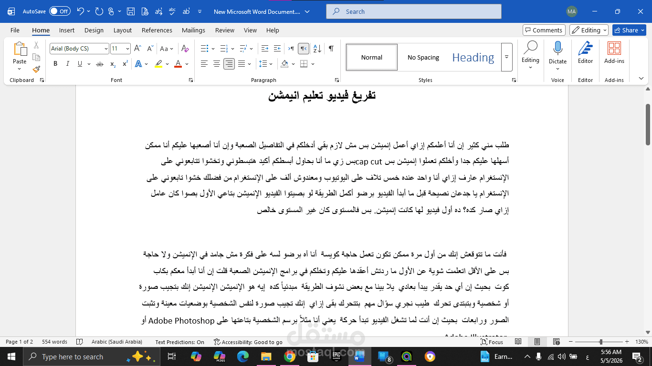Image resolution: width=652 pixels, height=366 pixels.
Task: Open Google Chrome from the taskbar
Action: [289, 356]
